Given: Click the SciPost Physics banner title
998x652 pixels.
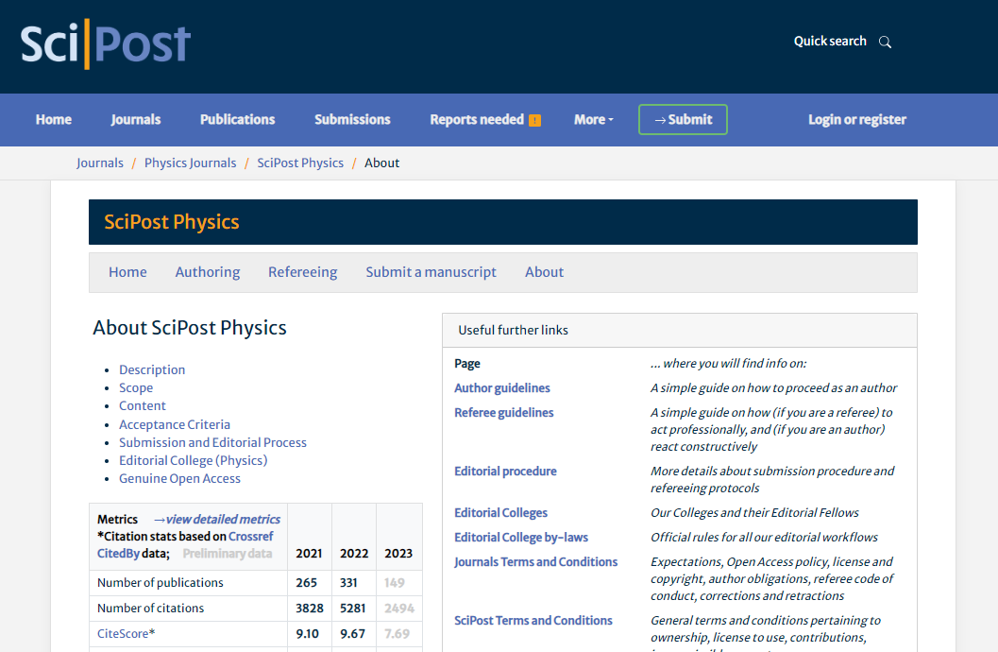Looking at the screenshot, I should (171, 222).
